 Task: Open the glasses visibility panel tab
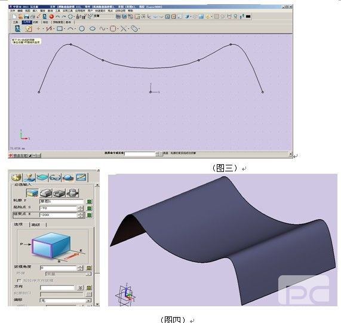pyautogui.click(x=55, y=178)
